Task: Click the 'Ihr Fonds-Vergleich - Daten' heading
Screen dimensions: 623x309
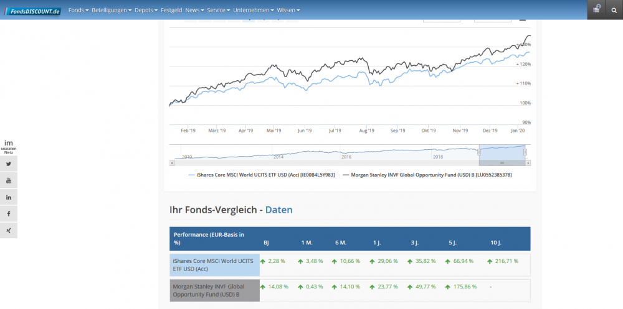Action: click(x=231, y=210)
